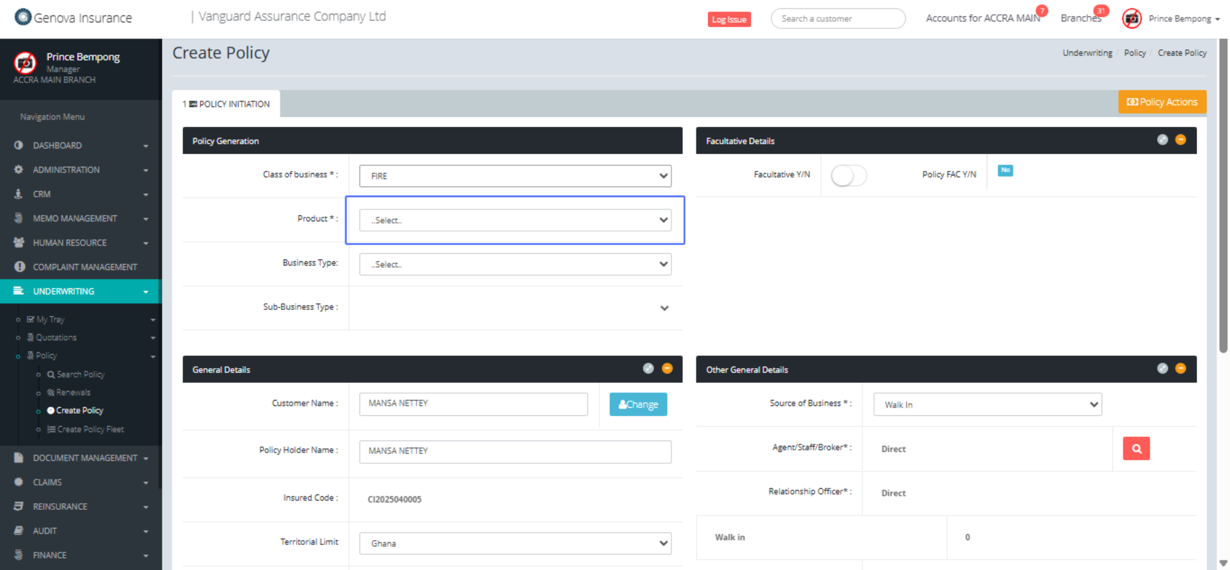Open the Product dropdown
This screenshot has width=1230, height=570.
click(x=515, y=220)
